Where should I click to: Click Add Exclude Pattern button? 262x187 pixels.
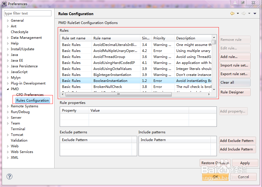pos(237,141)
